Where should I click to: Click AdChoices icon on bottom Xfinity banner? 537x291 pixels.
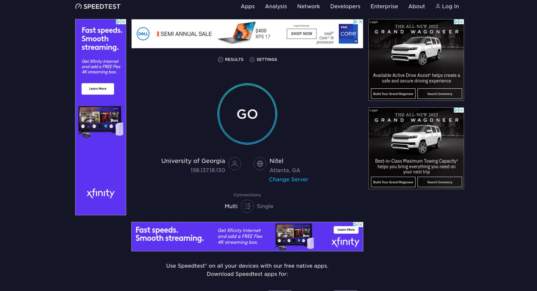click(356, 224)
